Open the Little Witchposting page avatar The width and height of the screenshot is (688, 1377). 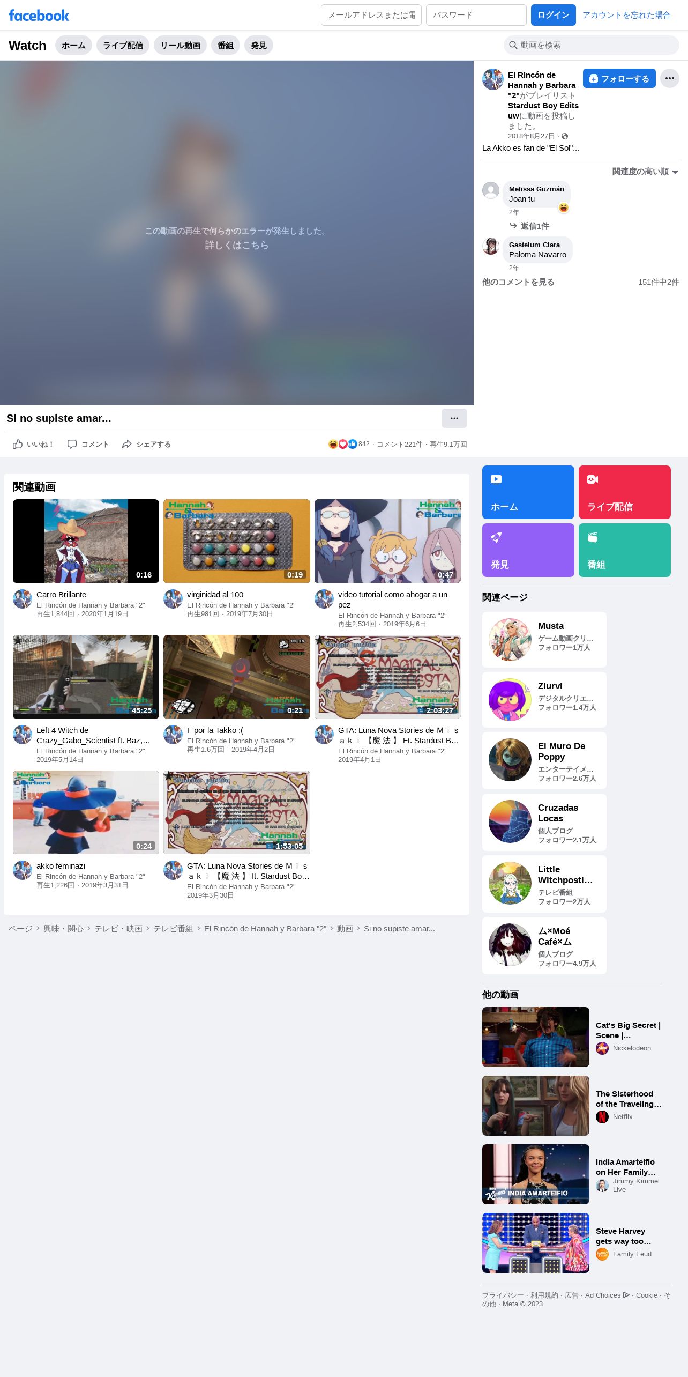point(510,883)
